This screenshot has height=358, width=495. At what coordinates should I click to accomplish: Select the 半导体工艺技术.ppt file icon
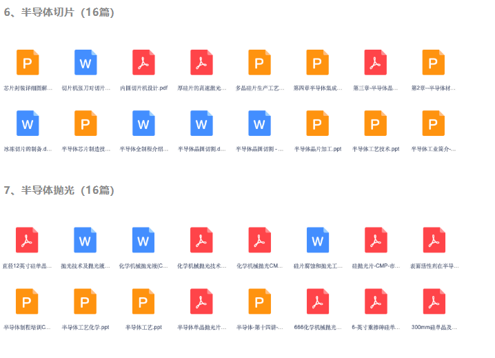[x=375, y=123]
